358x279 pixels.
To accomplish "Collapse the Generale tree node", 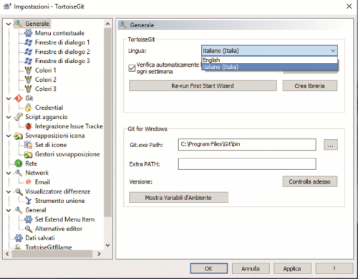I will 9,24.
